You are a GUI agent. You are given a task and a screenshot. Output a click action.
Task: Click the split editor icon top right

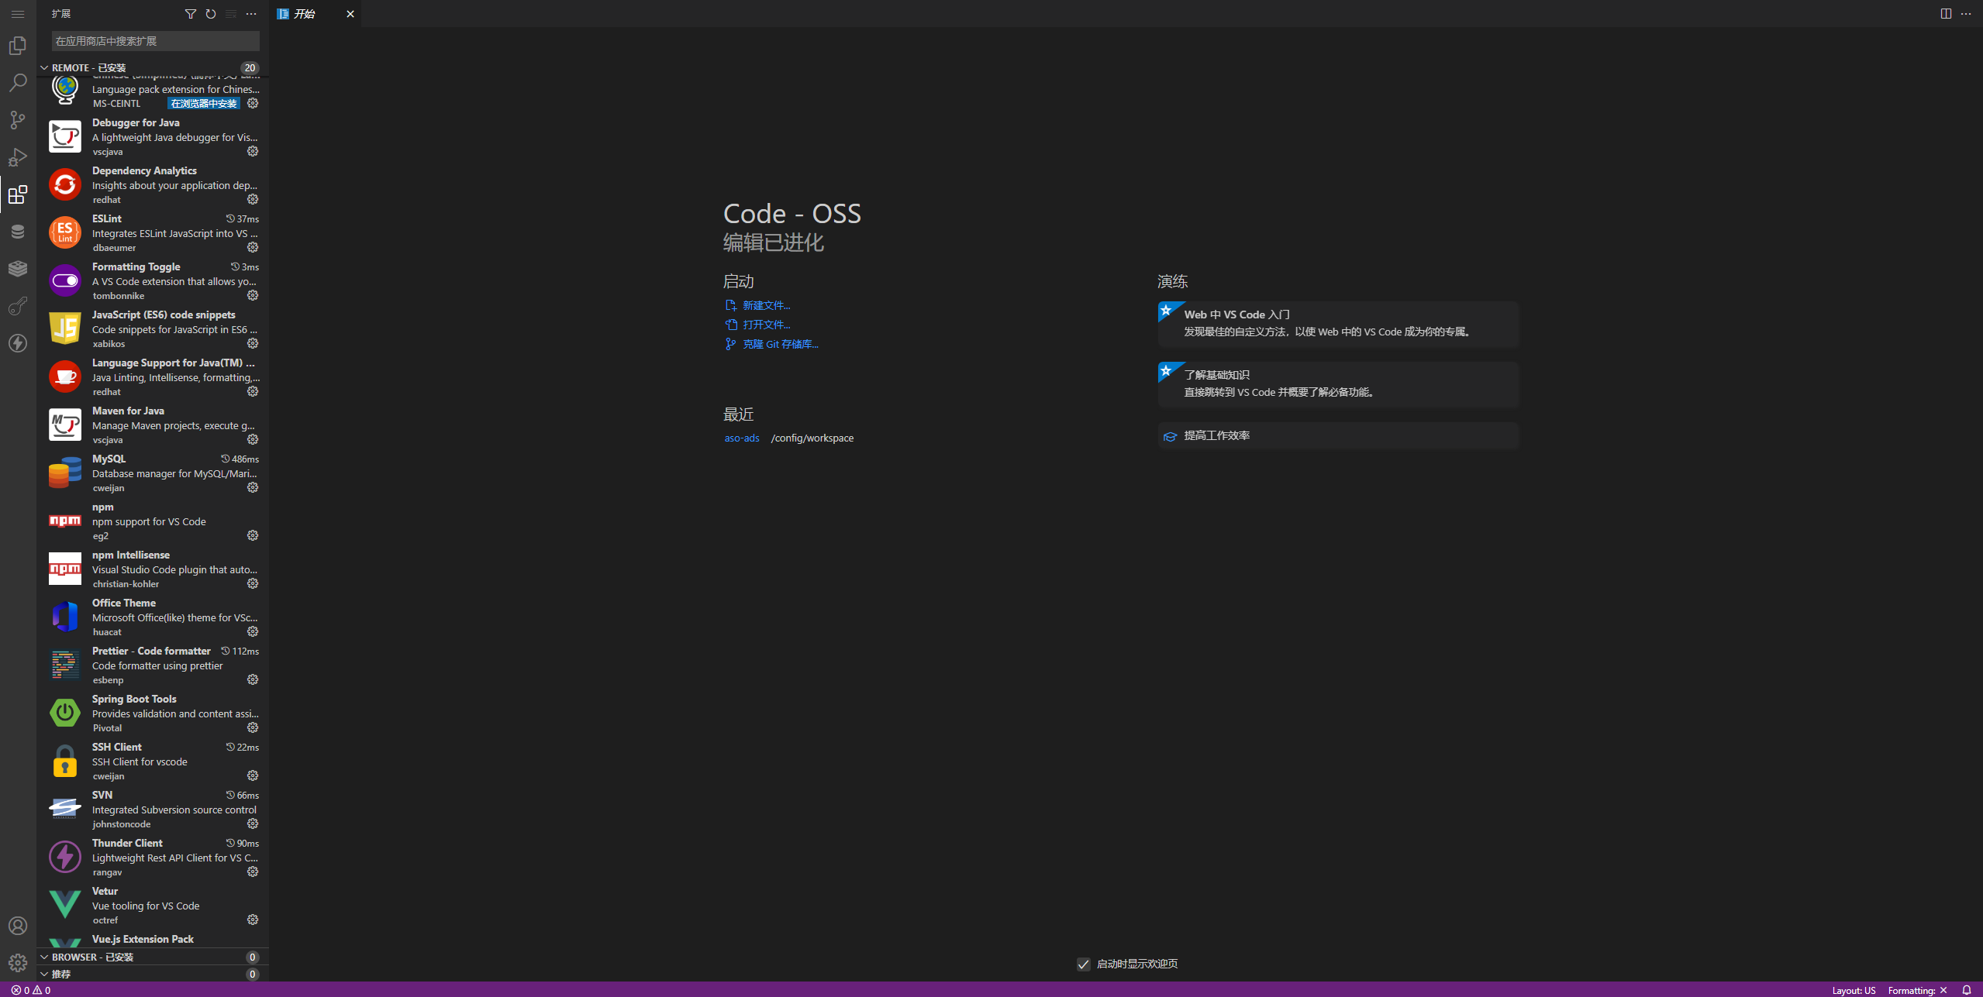[1946, 13]
